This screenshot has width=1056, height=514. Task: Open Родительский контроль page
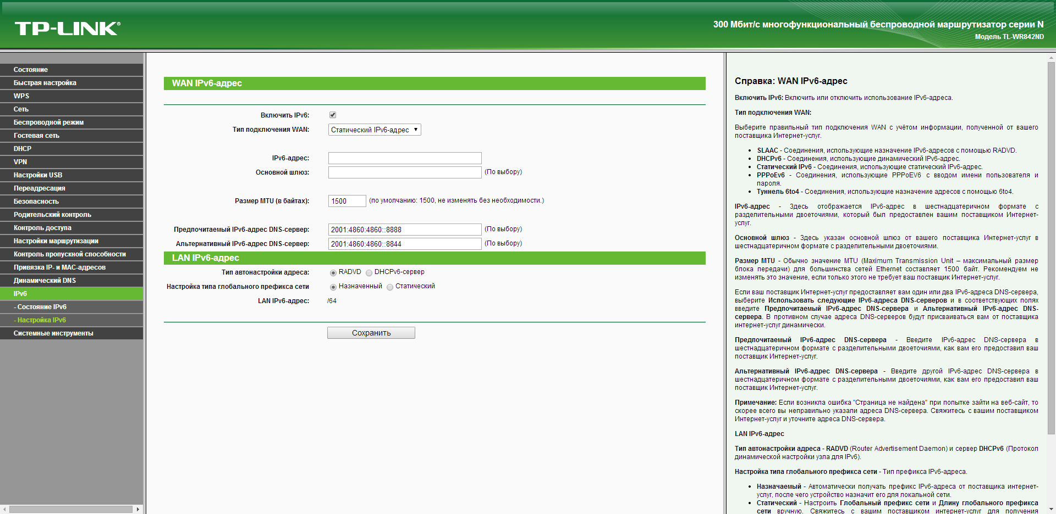pos(71,215)
